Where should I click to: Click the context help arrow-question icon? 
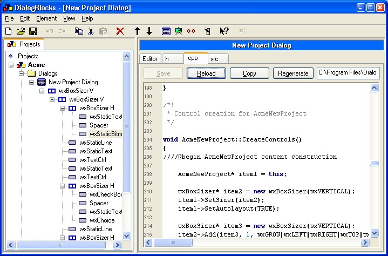point(224,31)
